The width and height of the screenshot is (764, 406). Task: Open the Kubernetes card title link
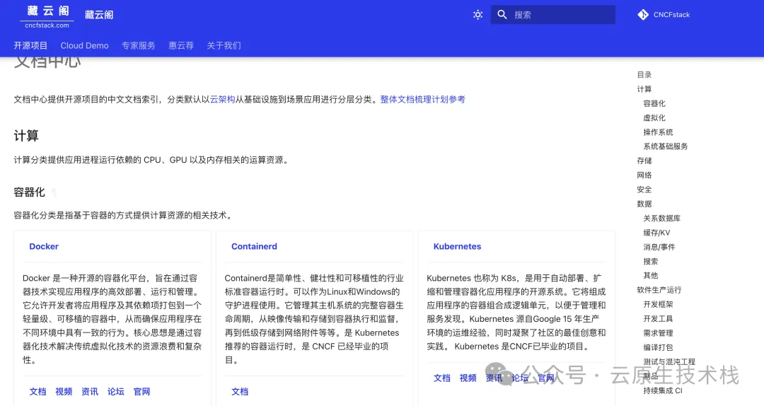point(457,247)
